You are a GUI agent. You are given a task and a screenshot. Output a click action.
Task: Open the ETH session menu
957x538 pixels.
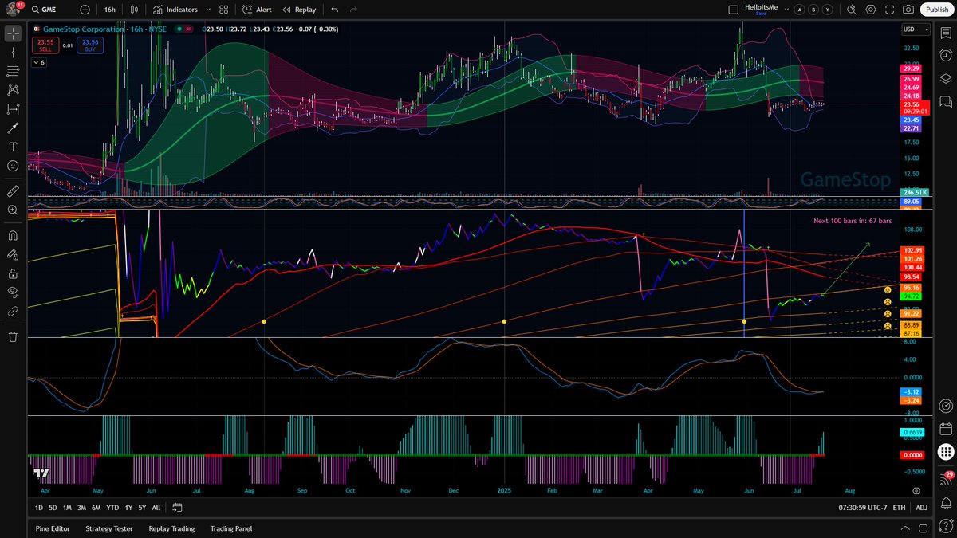click(x=899, y=508)
